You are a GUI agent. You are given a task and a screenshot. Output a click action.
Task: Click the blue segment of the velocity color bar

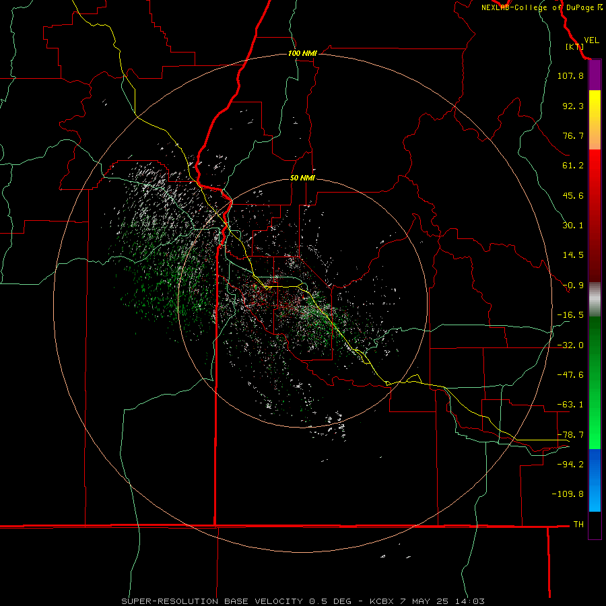[595, 480]
